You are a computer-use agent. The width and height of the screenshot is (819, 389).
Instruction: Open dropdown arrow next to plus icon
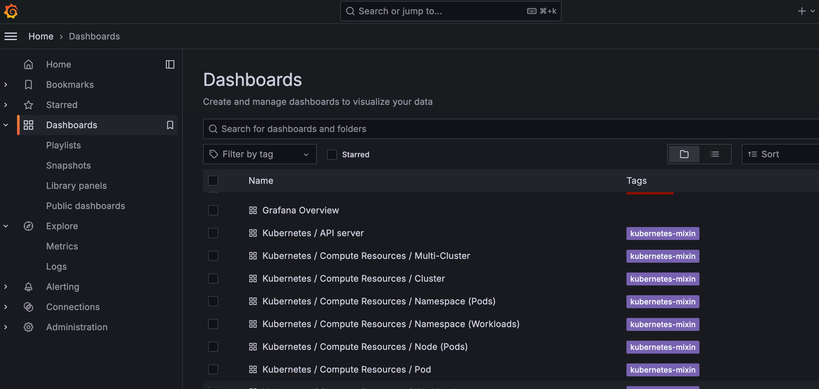[812, 11]
